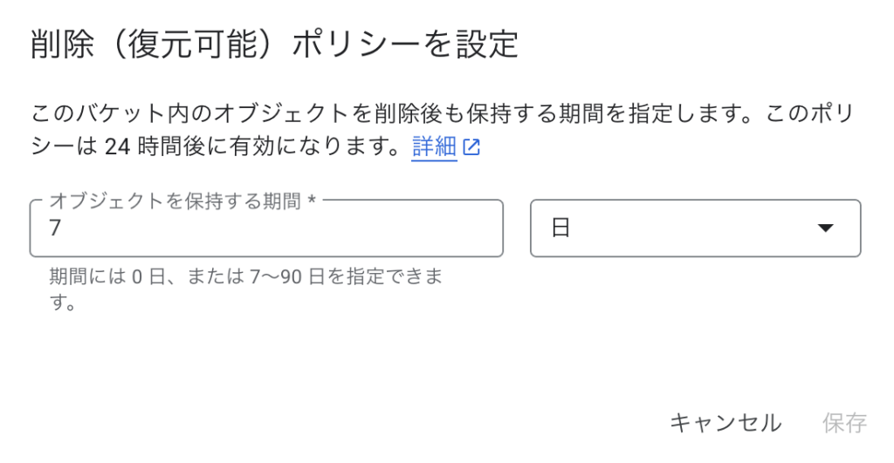Click the キャンセル button
The height and width of the screenshot is (463, 894).
726,423
